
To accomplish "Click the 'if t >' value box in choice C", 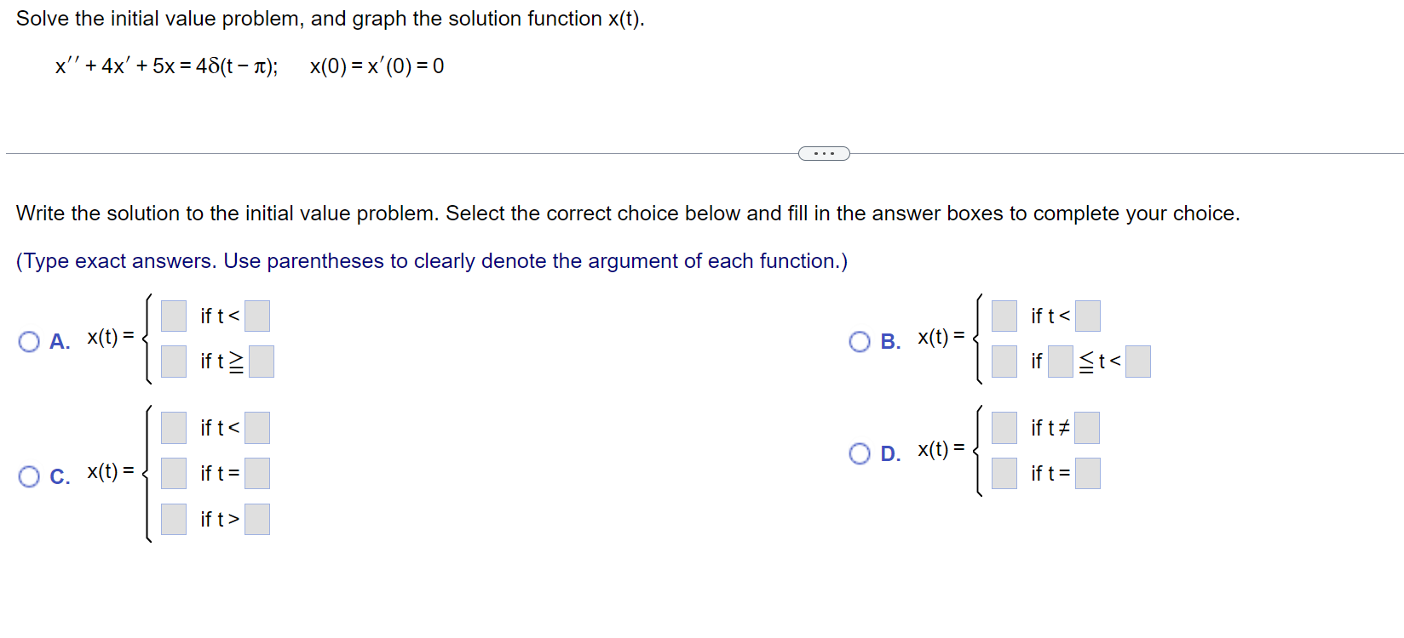I will (257, 519).
